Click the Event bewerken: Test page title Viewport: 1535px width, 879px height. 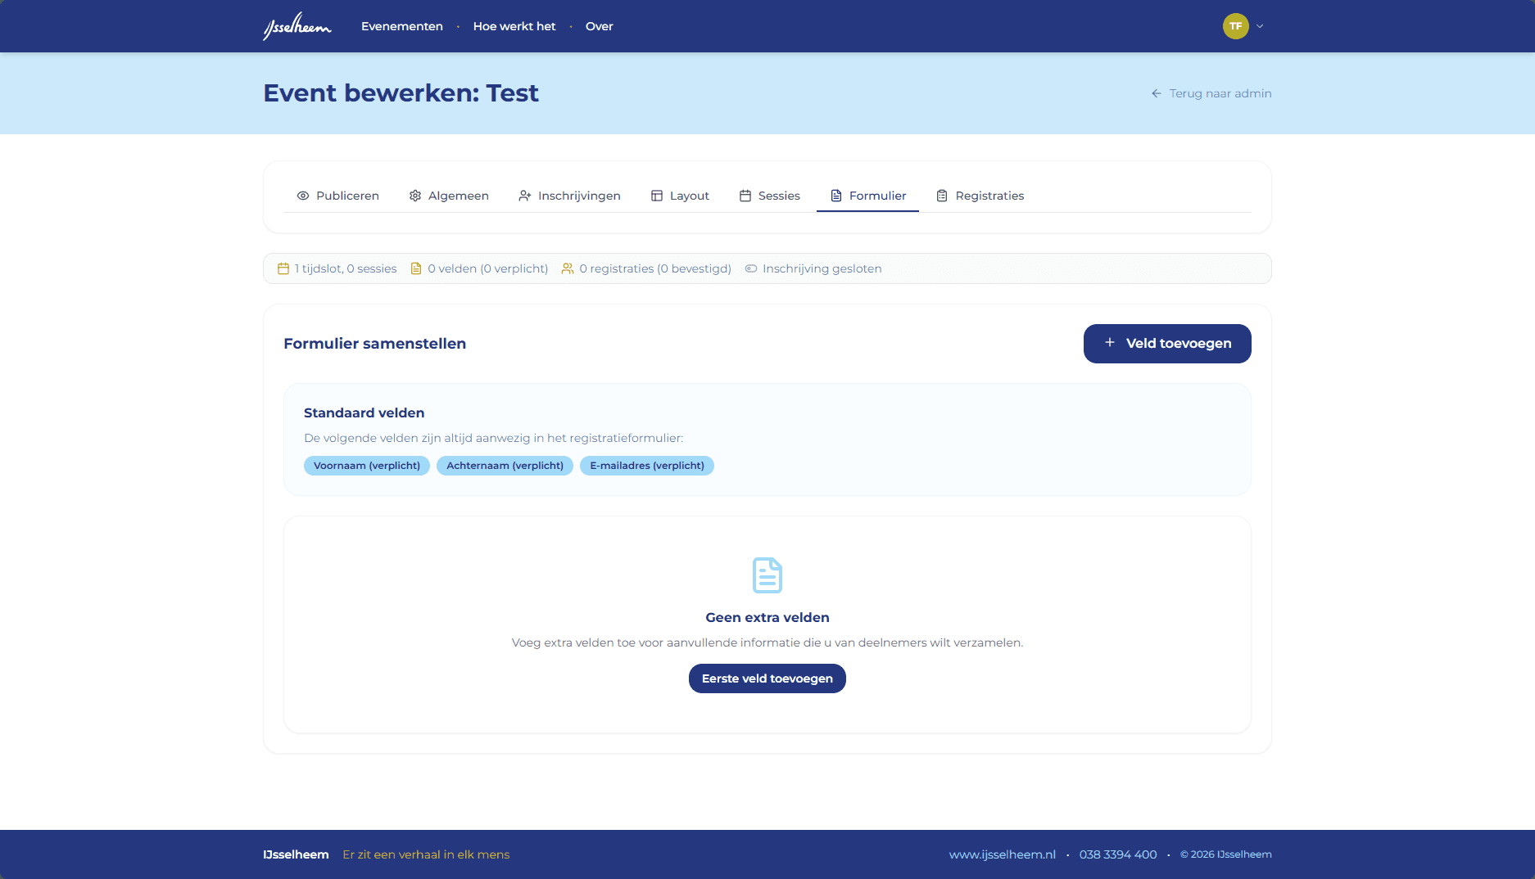(401, 93)
